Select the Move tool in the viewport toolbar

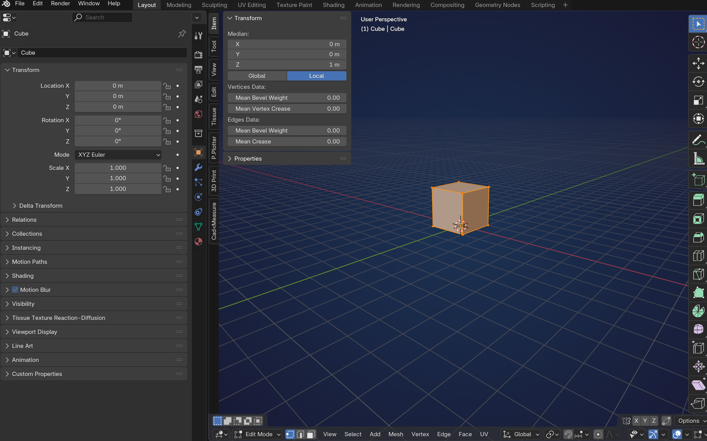pyautogui.click(x=698, y=63)
